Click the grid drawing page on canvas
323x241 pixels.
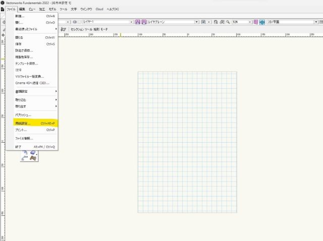click(187, 142)
